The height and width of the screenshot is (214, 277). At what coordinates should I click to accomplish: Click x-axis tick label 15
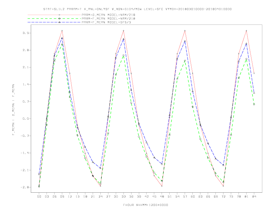(77, 197)
